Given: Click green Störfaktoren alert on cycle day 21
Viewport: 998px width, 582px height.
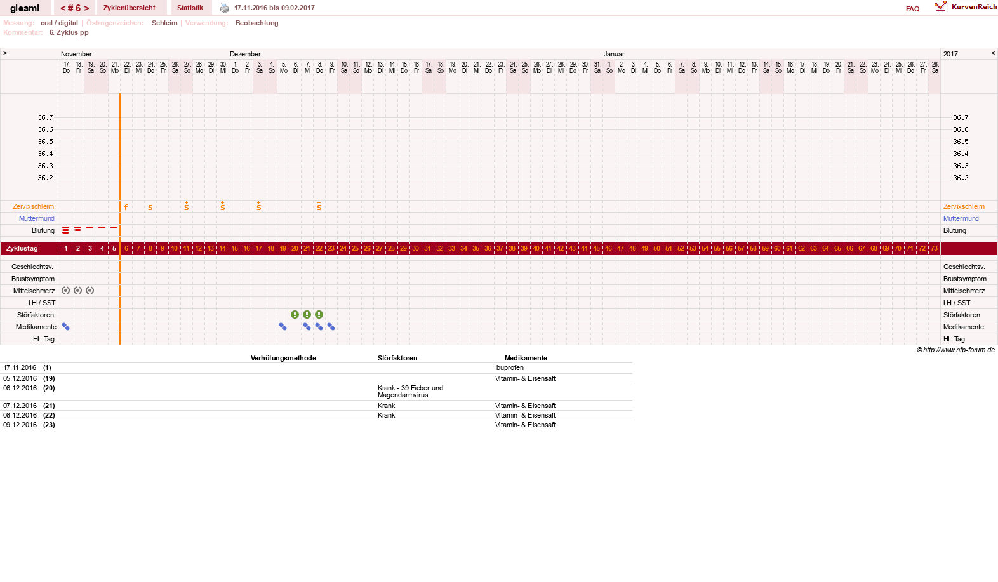Looking at the screenshot, I should (x=307, y=315).
